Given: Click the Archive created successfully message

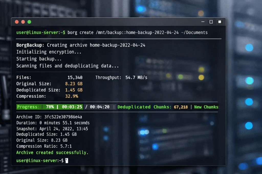Looking at the screenshot, I should coord(52,152).
